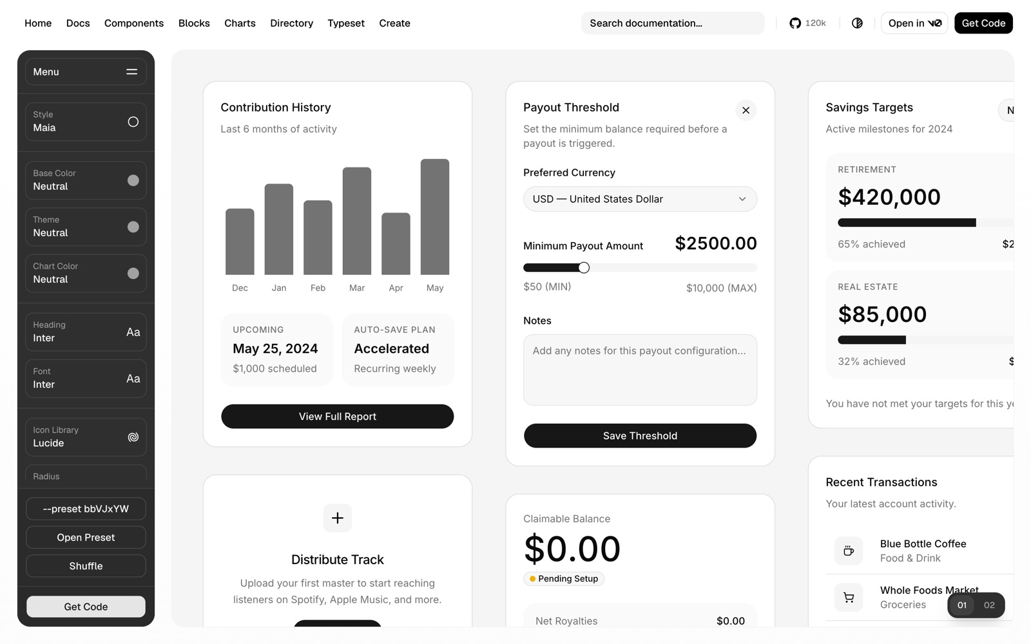Open the Icon Library Lucide selector
This screenshot has width=1031, height=644.
tap(86, 437)
